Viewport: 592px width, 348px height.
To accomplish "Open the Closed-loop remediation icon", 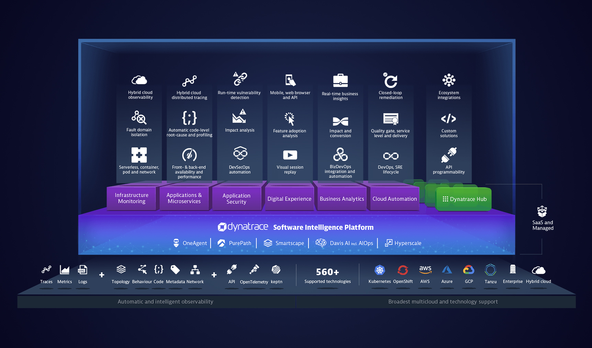I will click(x=390, y=80).
